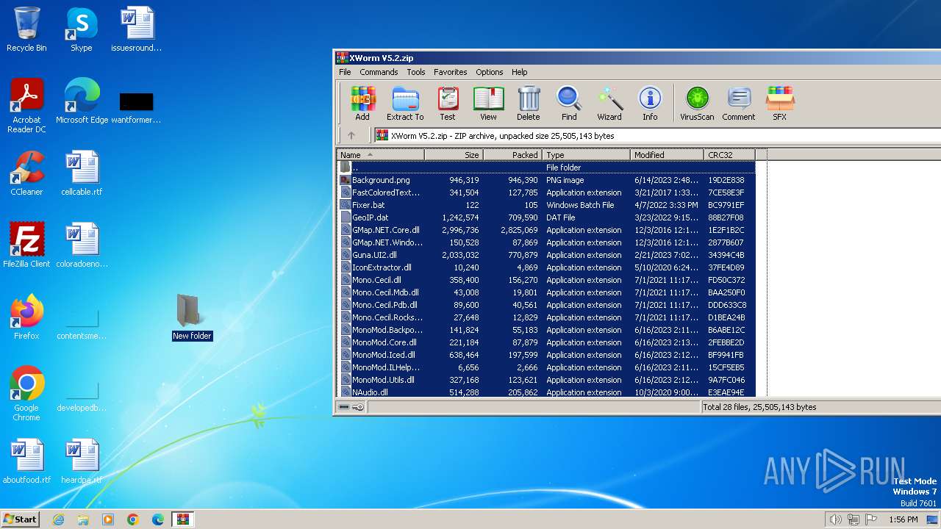Select aboutfood.rtf desktop file
The height and width of the screenshot is (529, 941).
coord(26,461)
